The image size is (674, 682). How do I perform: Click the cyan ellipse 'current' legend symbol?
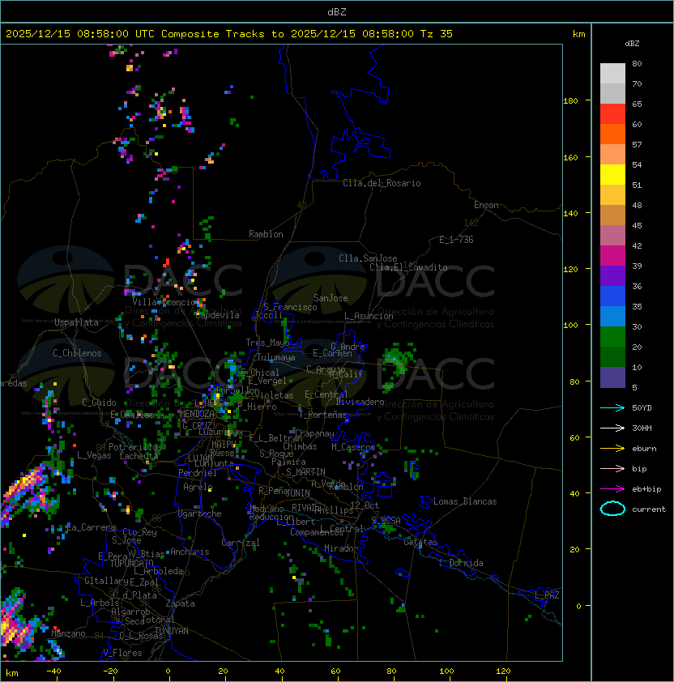(612, 509)
